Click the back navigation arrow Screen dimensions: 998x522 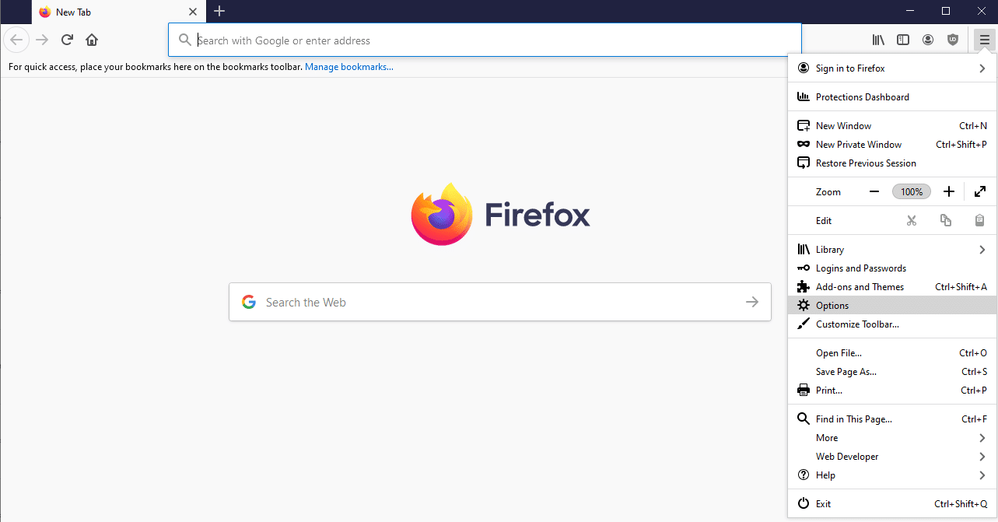(x=16, y=39)
